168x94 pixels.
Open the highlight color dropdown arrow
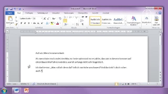(55, 23)
